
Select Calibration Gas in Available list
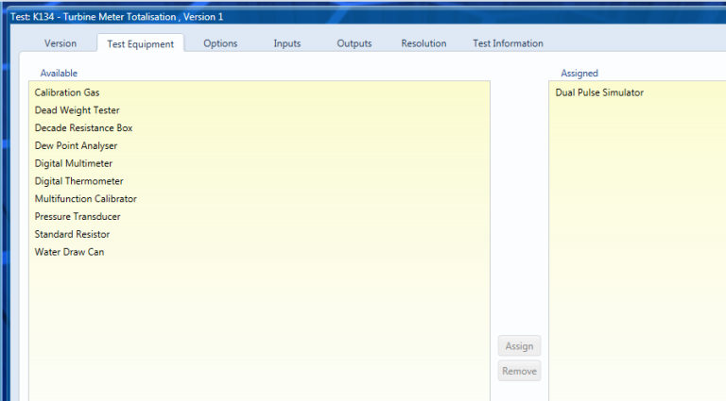67,92
